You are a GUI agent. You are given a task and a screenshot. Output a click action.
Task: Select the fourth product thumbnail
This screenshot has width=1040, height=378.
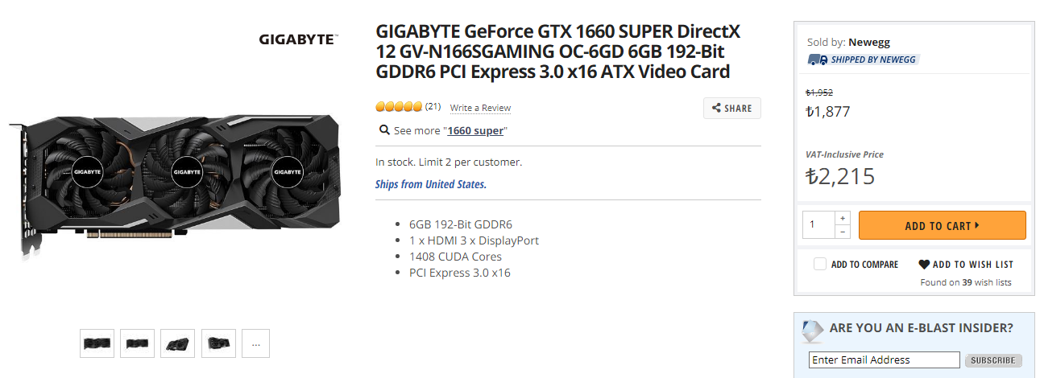point(218,343)
